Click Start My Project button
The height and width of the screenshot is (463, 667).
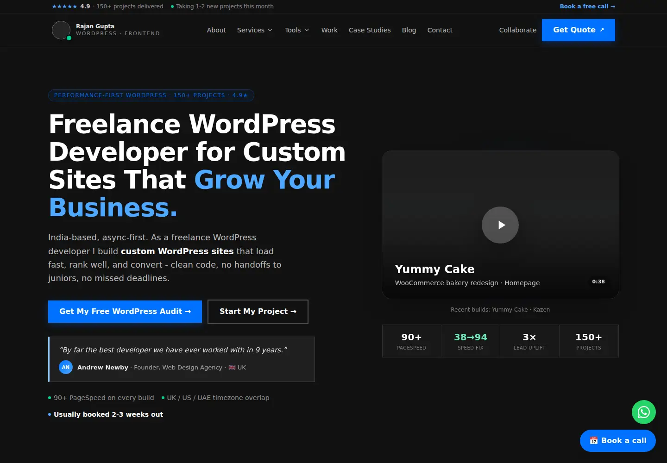coord(258,312)
